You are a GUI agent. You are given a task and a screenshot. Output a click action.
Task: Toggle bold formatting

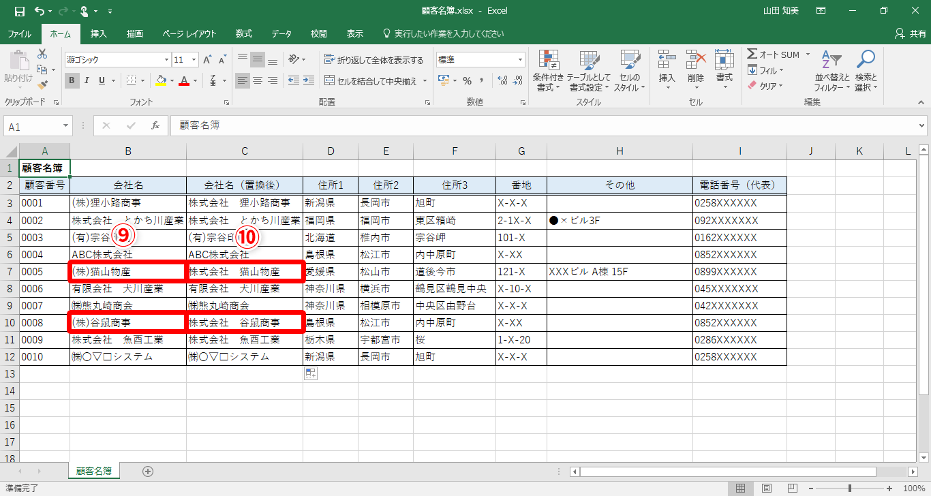[x=72, y=80]
